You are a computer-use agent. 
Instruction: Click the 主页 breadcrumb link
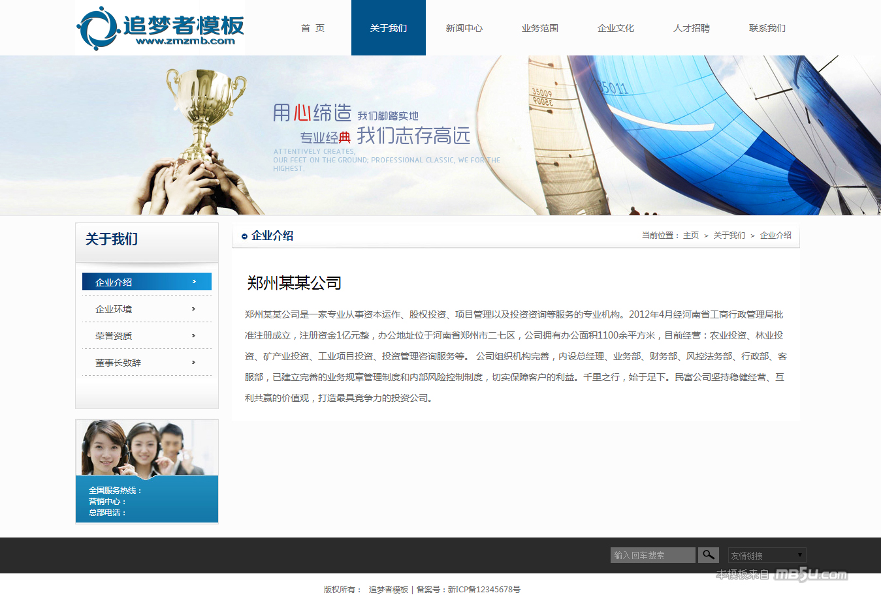coord(690,235)
